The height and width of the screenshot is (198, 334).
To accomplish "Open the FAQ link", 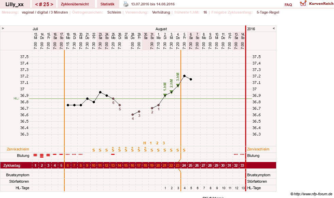I will pyautogui.click(x=288, y=5).
